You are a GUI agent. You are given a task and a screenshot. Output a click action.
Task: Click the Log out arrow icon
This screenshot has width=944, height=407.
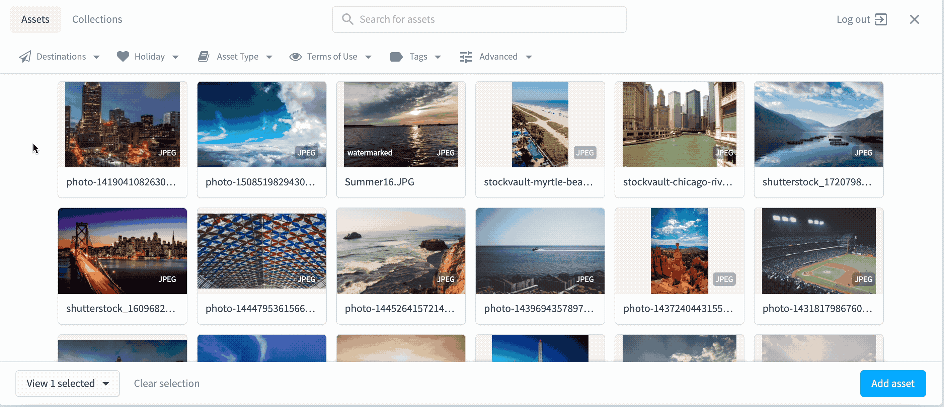[882, 19]
